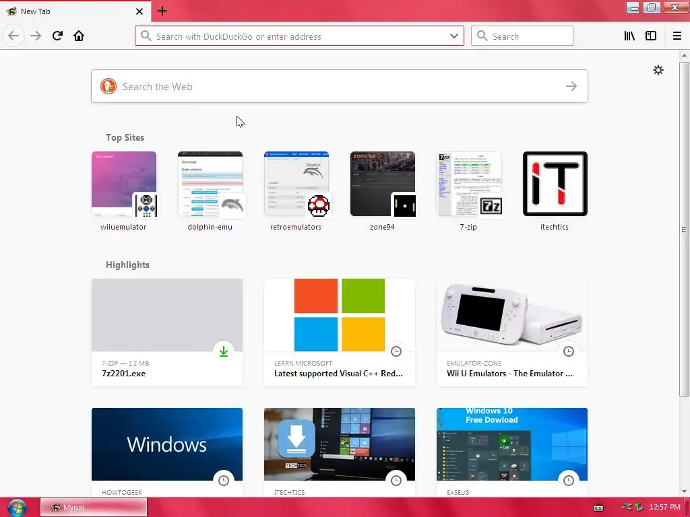This screenshot has width=690, height=517.
Task: Open the Windows Start menu orb
Action: pos(17,508)
